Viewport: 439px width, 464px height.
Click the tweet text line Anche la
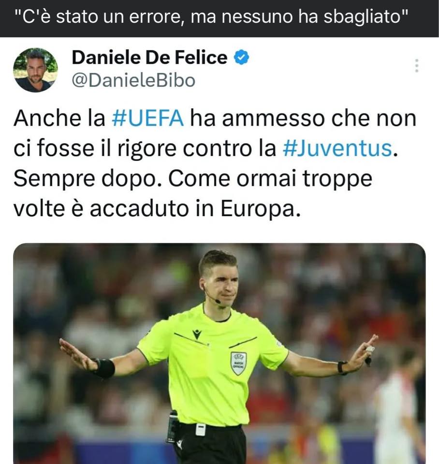click(215, 118)
